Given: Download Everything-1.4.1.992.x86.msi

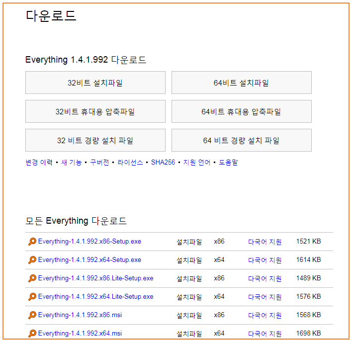Looking at the screenshot, I should point(80,315).
